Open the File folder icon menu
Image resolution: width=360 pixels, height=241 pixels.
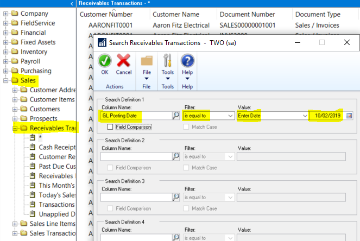[147, 60]
